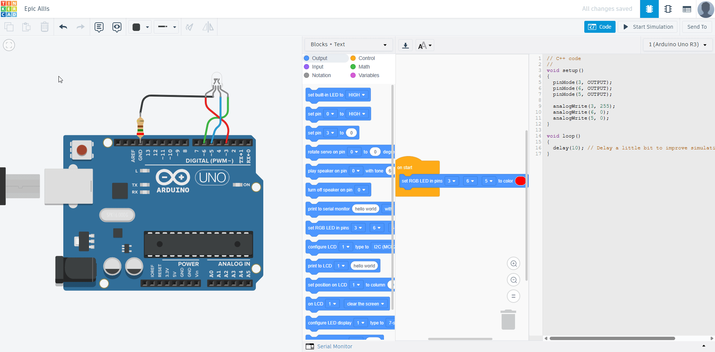Click the on start block

(405, 168)
